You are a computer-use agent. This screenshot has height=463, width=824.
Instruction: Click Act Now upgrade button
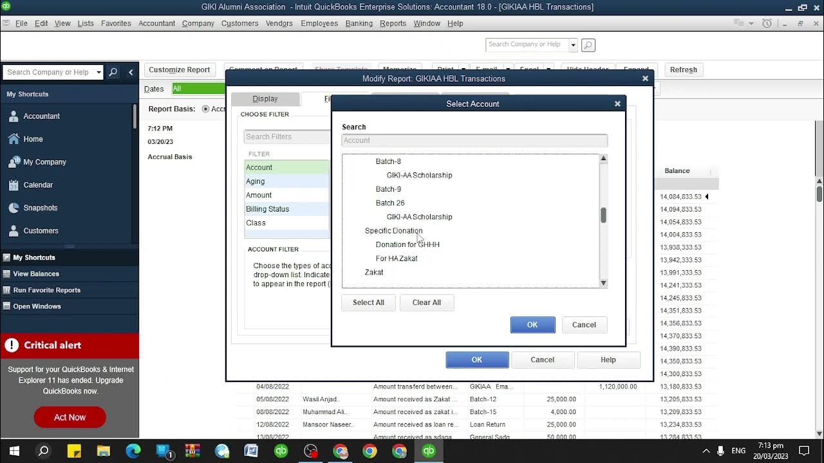(x=70, y=417)
